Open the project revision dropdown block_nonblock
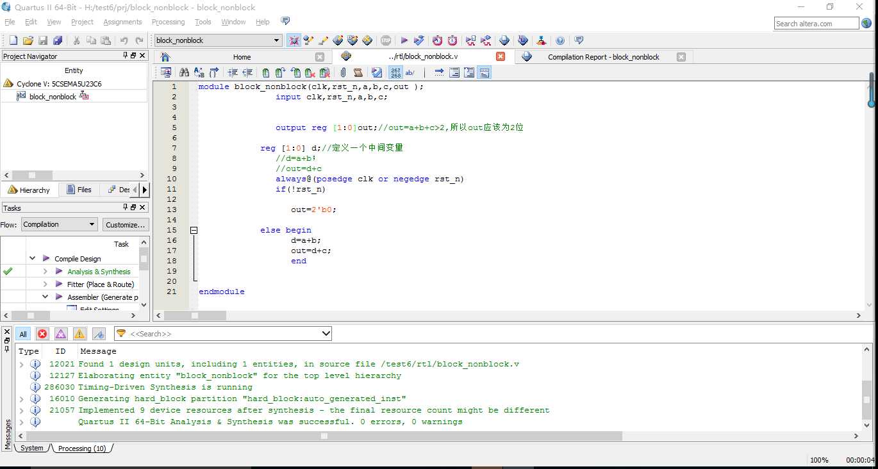This screenshot has width=878, height=469. point(218,40)
